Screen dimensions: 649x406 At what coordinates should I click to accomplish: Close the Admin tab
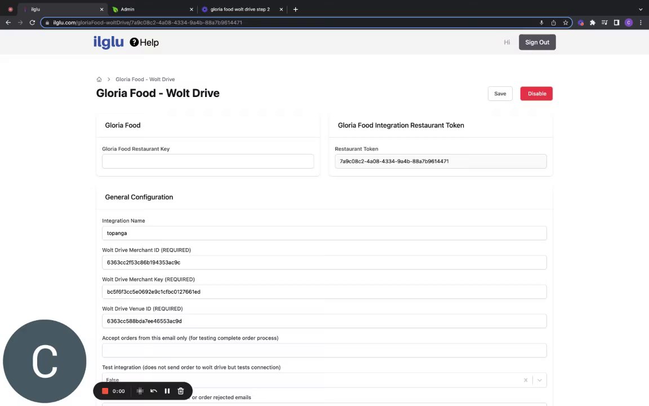tap(191, 9)
